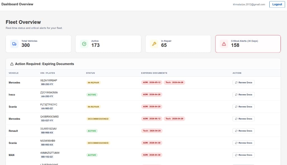Open the In Repair 65 card
The width and height of the screenshot is (287, 165).
(178, 44)
